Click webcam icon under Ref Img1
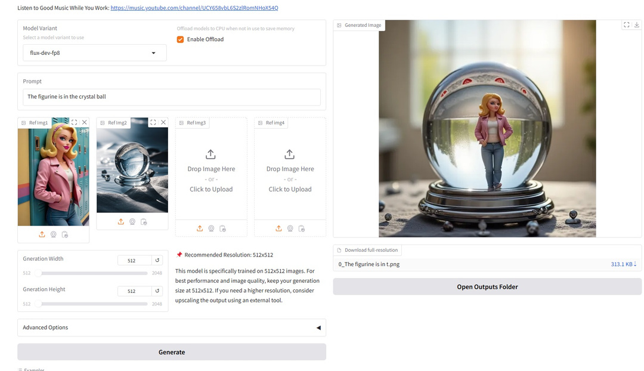The height and width of the screenshot is (371, 644). pos(54,234)
